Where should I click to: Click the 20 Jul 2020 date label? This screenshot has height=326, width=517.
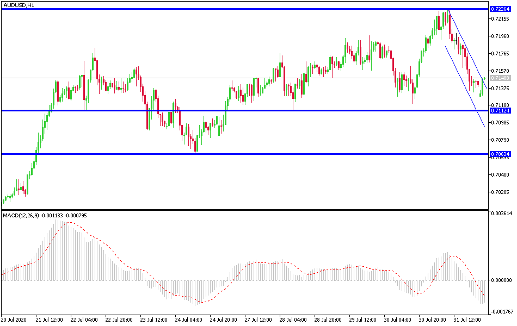(13, 319)
